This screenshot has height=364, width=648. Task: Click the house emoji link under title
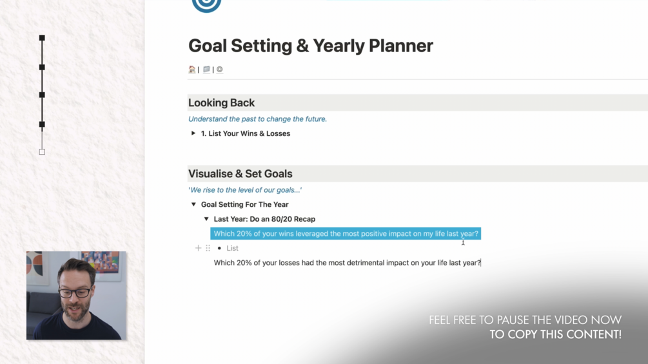tap(192, 70)
